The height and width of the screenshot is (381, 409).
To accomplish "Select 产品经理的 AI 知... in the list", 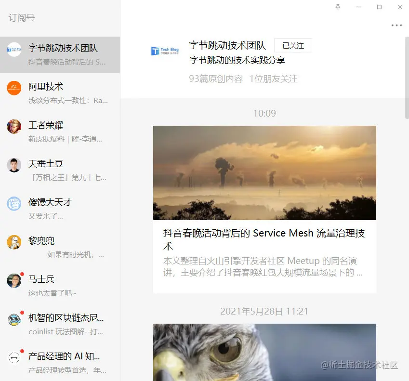I will 60,363.
